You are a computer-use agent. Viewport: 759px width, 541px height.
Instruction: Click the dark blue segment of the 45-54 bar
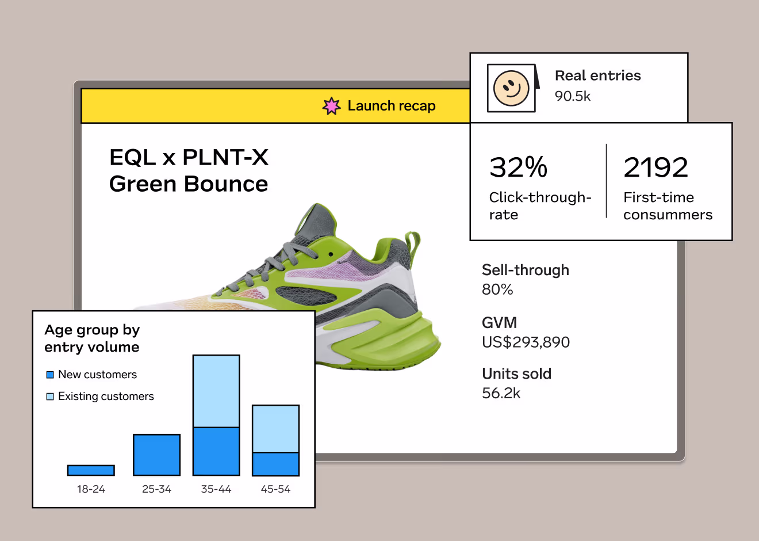pos(276,464)
